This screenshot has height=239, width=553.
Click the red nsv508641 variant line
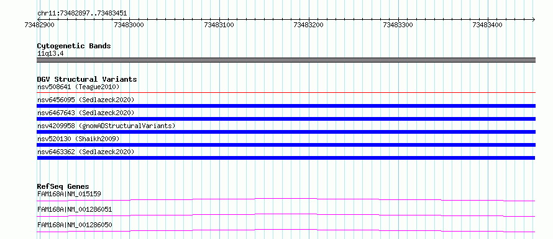pos(286,93)
